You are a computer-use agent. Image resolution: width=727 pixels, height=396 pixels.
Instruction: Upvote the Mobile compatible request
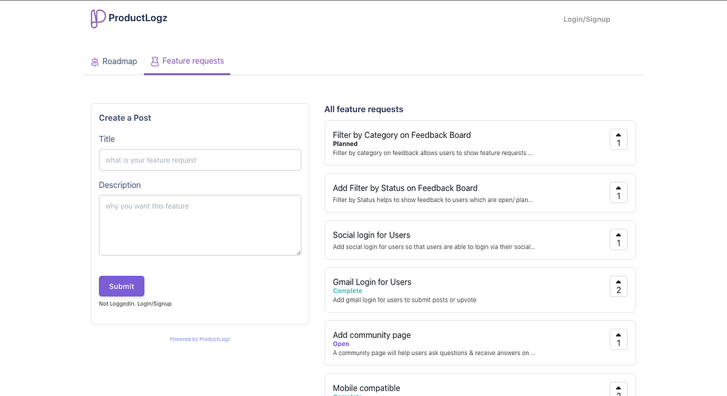coord(618,389)
